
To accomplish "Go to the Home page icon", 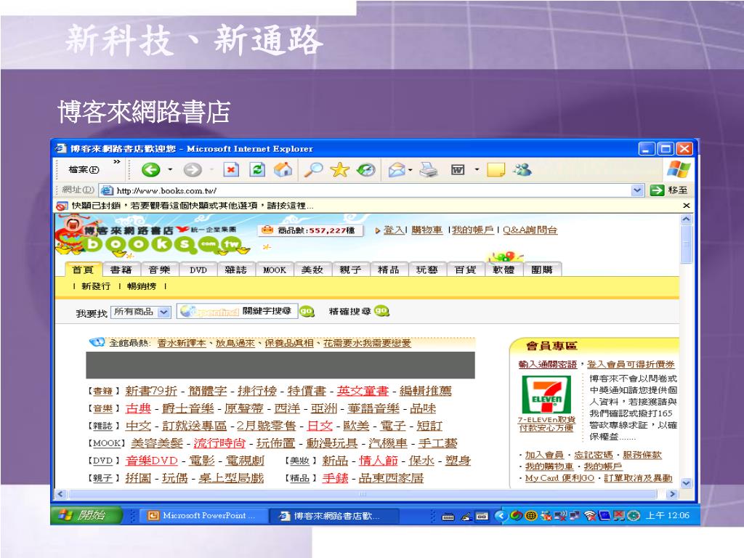I will click(283, 169).
